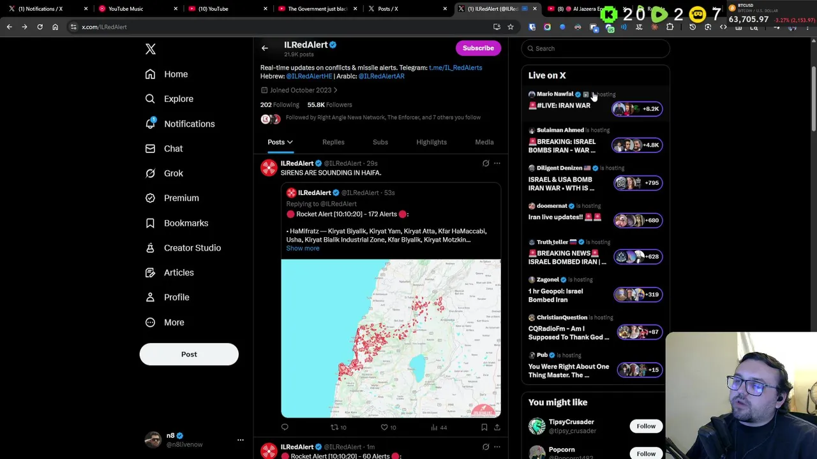Open the Premium page
The image size is (817, 459).
(172, 198)
